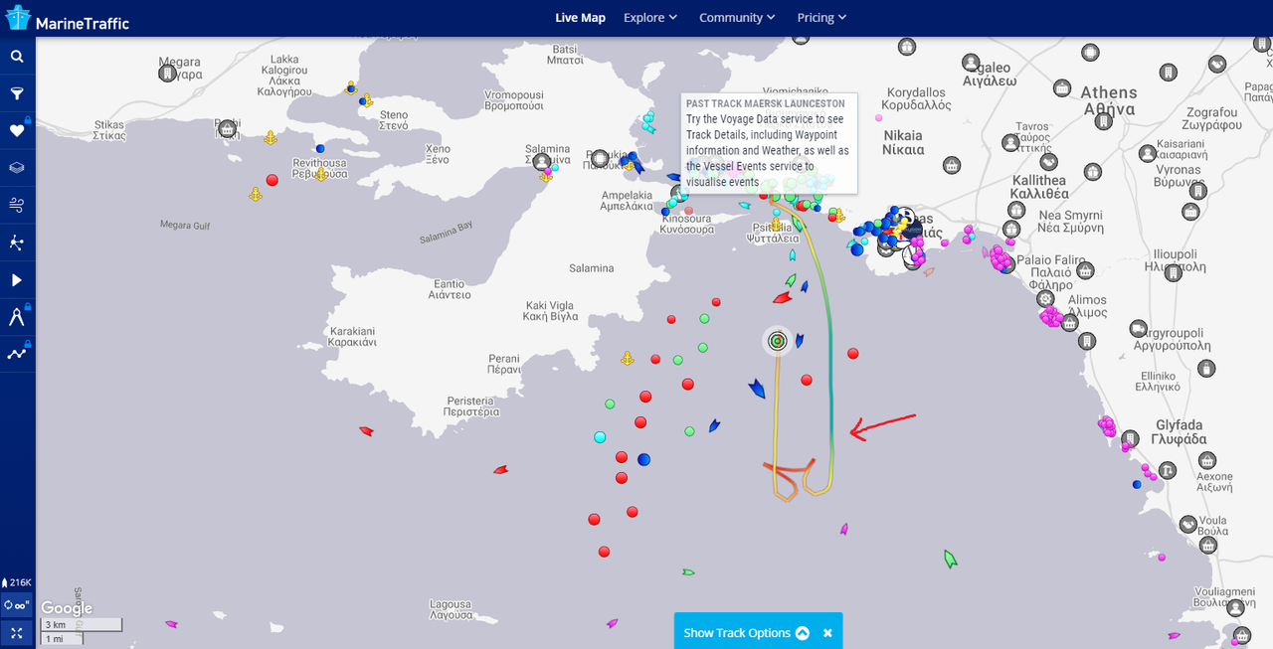The width and height of the screenshot is (1273, 649).
Task: Select the red ship beside Psyttaleia south
Action: pos(783,297)
